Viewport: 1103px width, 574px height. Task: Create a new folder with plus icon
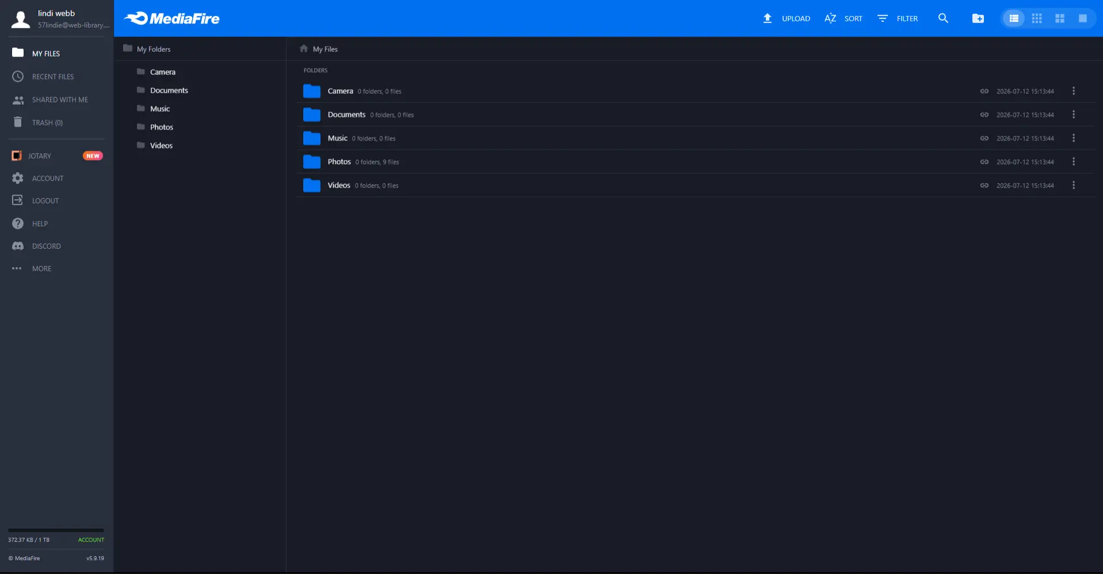click(x=978, y=18)
